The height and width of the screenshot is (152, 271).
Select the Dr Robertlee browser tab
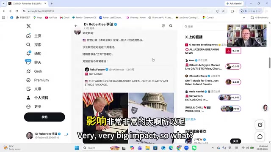point(28,3)
